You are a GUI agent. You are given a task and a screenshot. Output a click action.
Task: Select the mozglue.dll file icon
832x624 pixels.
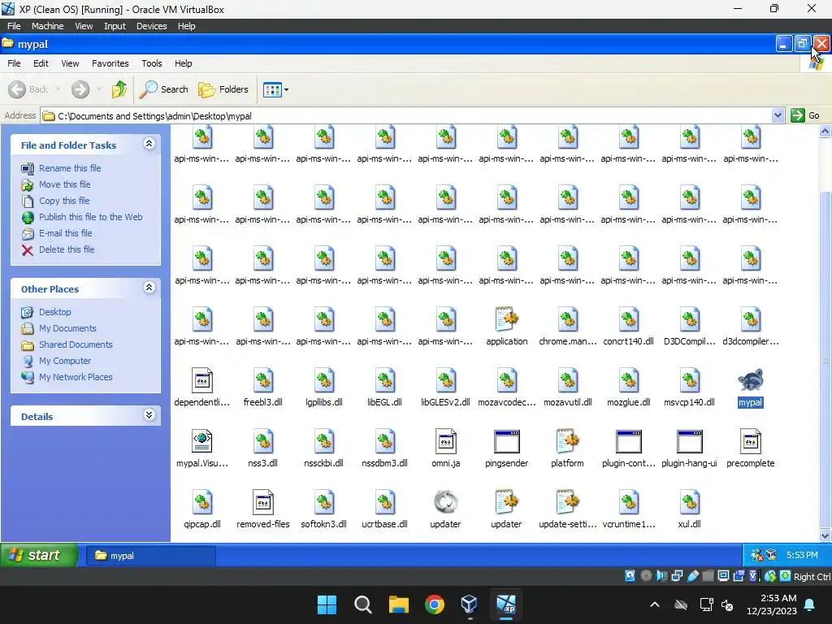pos(629,380)
